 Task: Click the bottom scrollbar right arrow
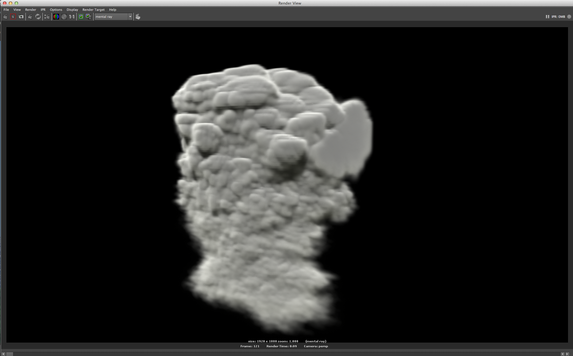click(x=567, y=354)
